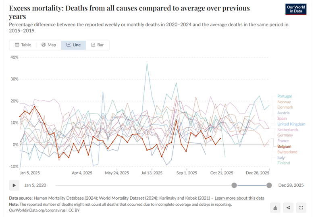Click the right timeline slider handle
The height and width of the screenshot is (217, 316).
pos(269,185)
